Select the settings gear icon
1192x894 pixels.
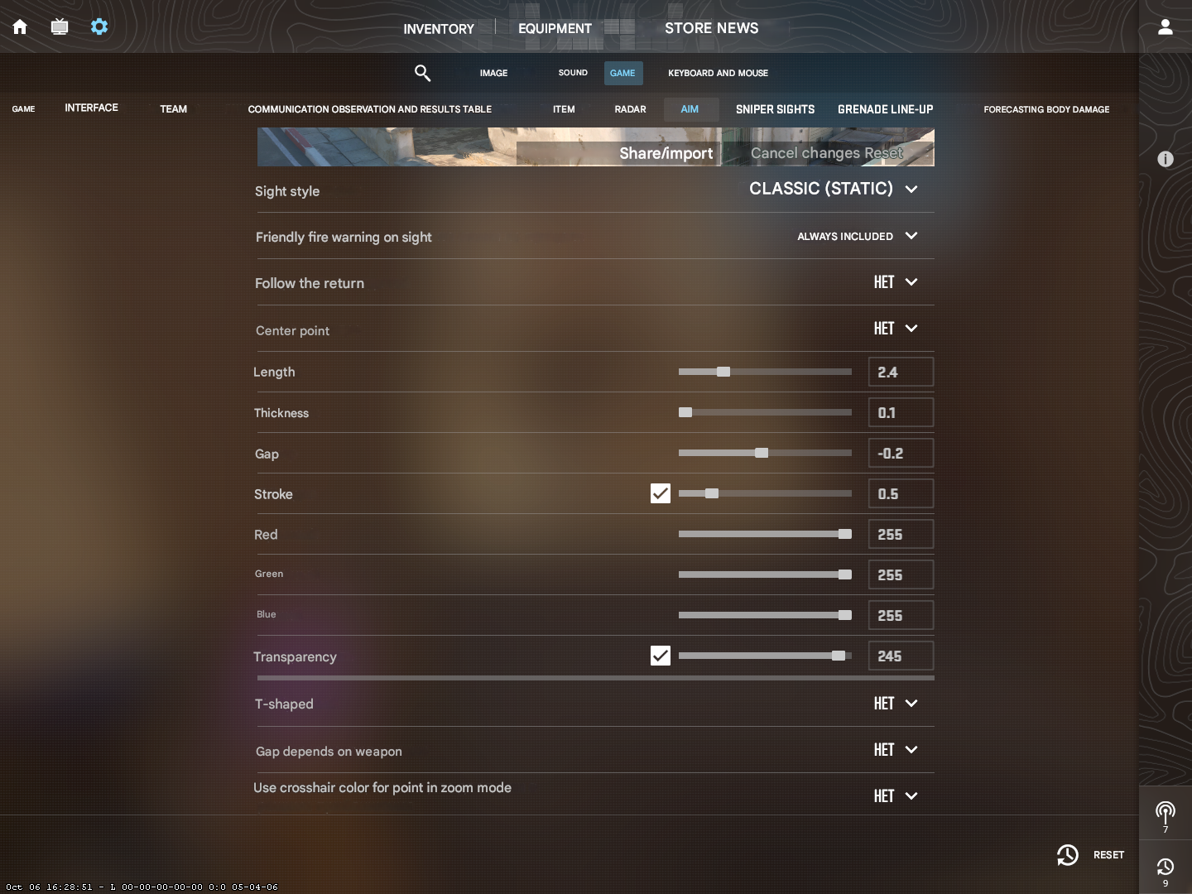(x=99, y=26)
